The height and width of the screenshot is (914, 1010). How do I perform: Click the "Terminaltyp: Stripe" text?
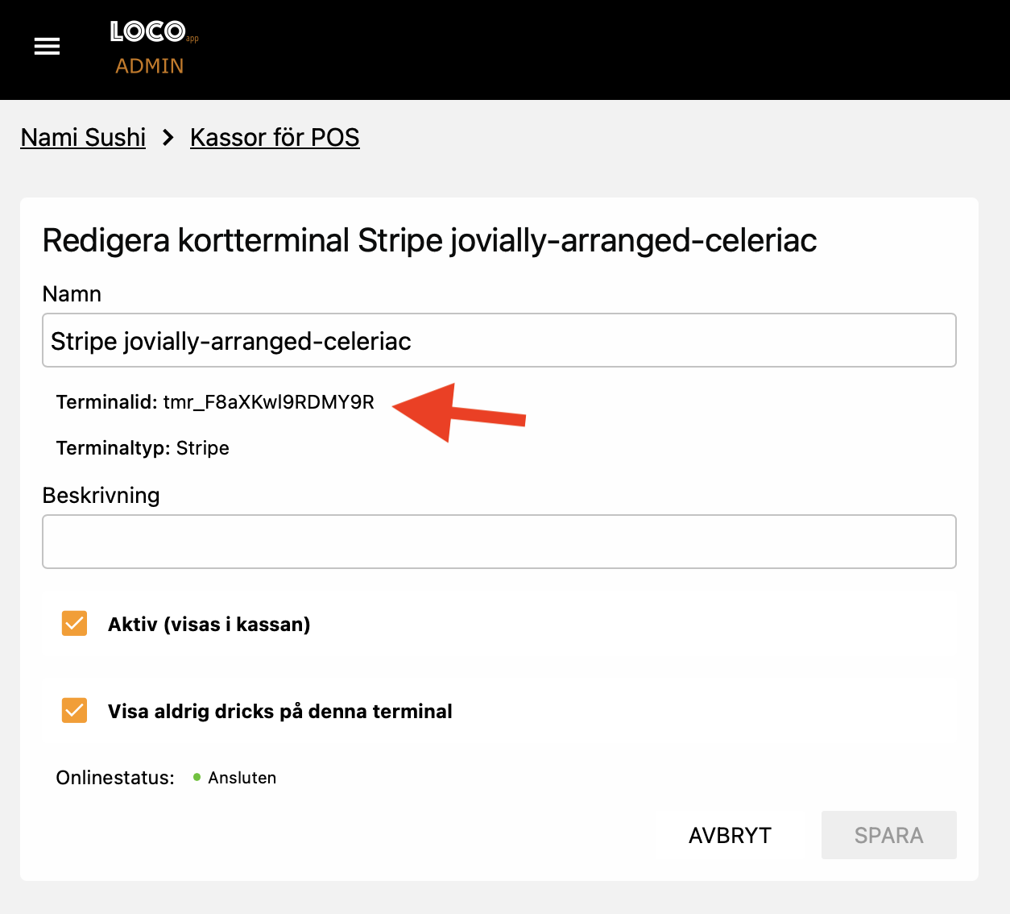pyautogui.click(x=143, y=448)
